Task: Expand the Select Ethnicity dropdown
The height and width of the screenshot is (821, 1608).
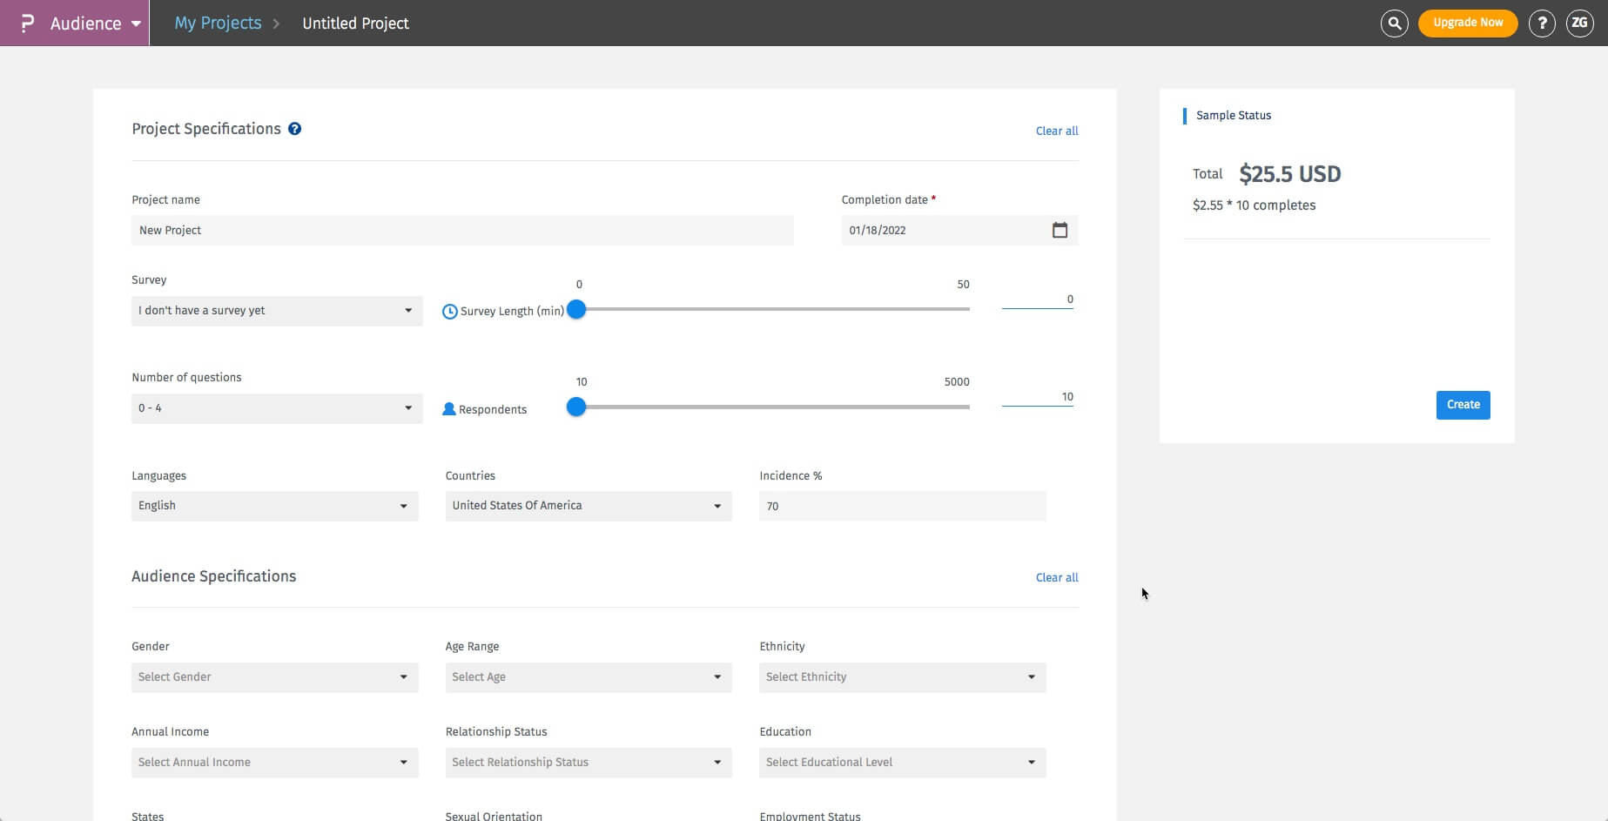Action: click(x=901, y=677)
